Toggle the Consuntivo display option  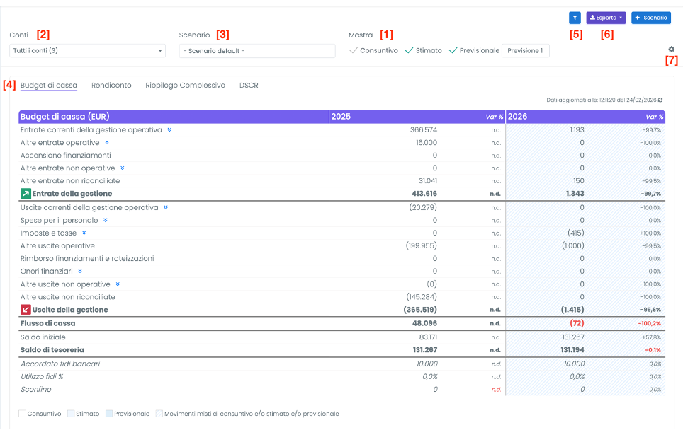[373, 50]
